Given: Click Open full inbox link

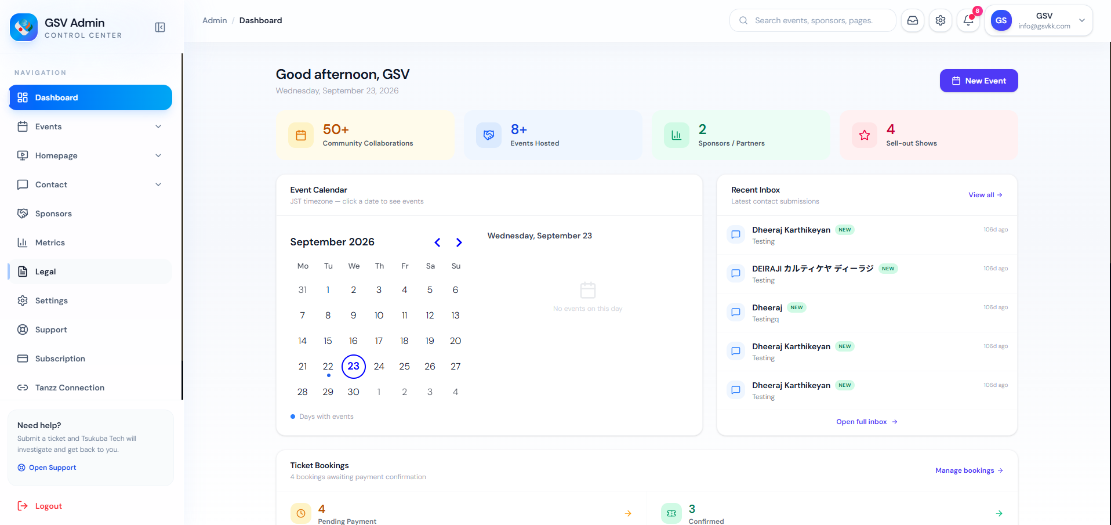Looking at the screenshot, I should [867, 422].
